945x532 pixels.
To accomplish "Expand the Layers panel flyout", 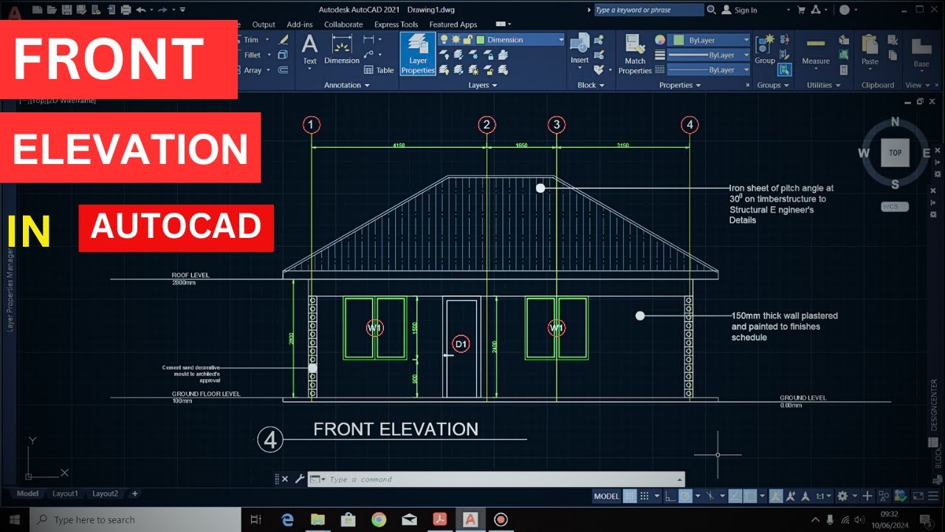I will 483,85.
